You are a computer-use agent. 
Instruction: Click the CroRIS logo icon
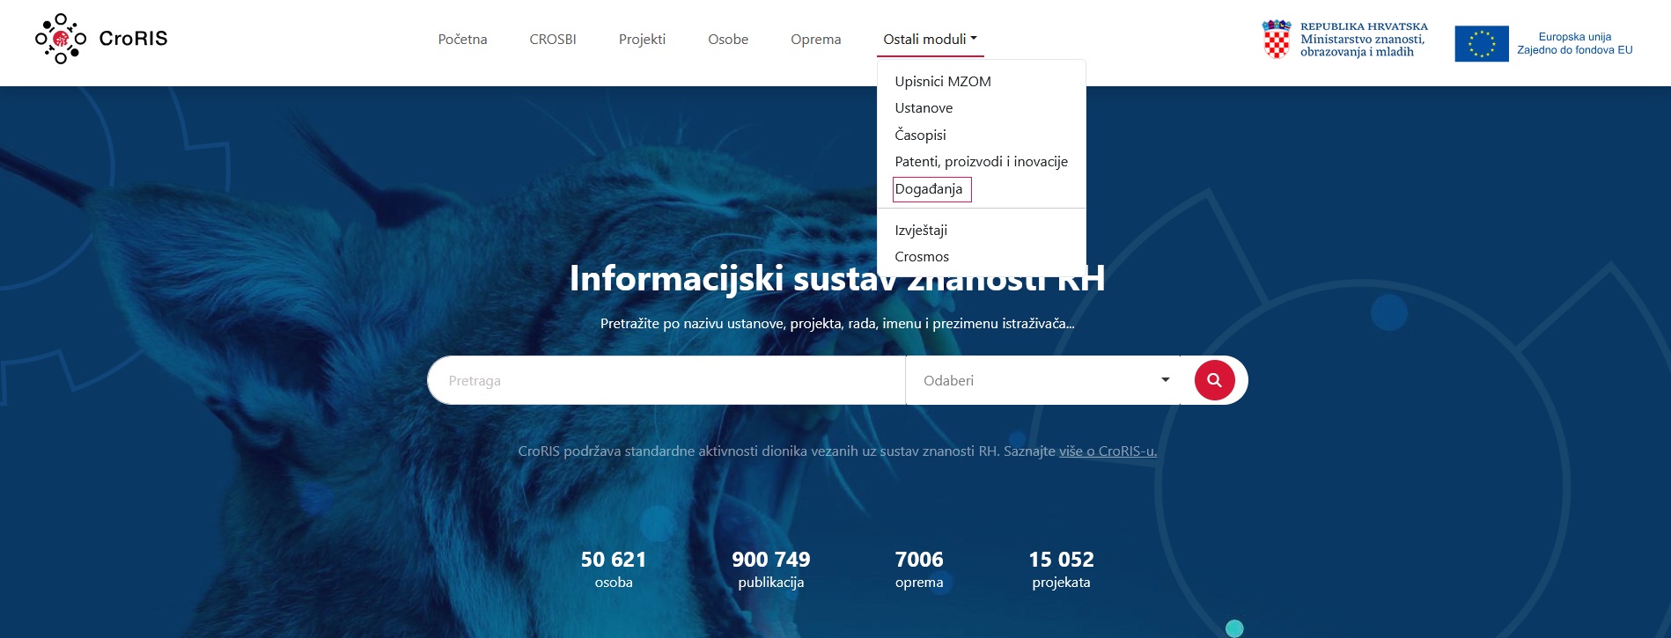click(x=61, y=39)
